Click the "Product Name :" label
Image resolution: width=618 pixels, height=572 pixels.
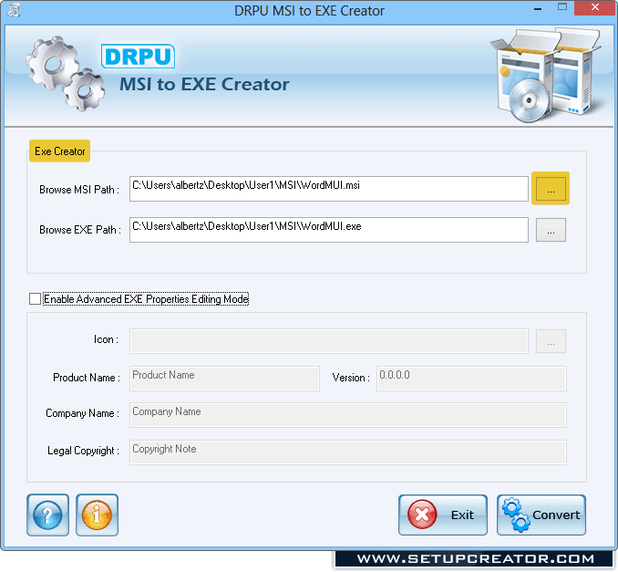(87, 378)
